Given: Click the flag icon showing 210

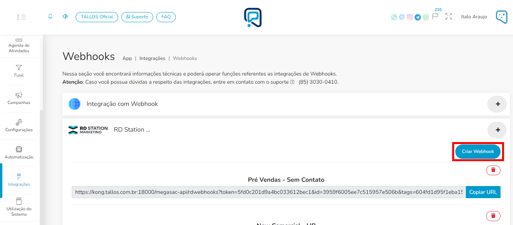Looking at the screenshot, I should (435, 17).
